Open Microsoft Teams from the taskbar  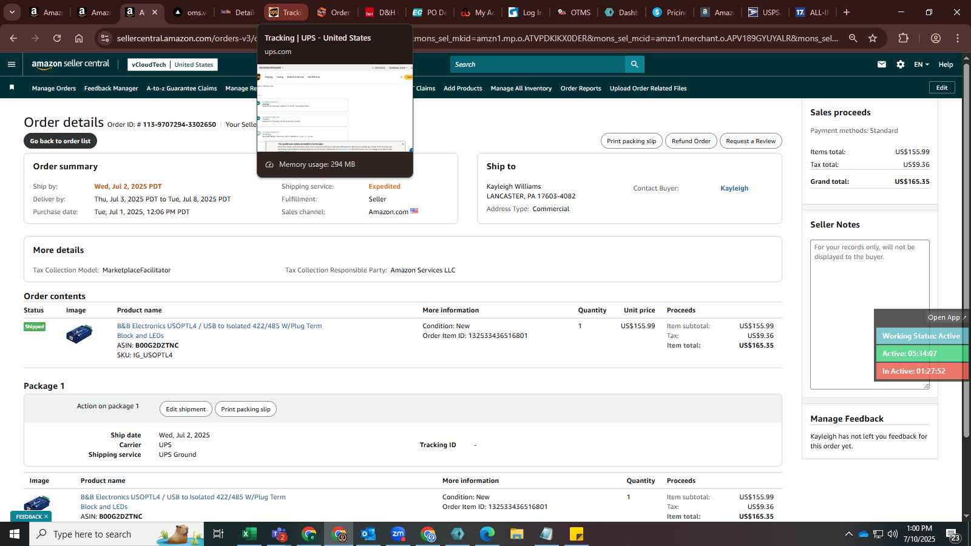(x=279, y=534)
